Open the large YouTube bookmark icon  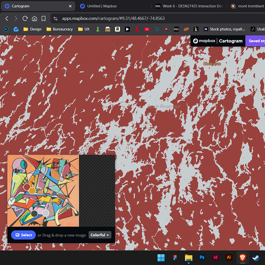click(x=147, y=29)
